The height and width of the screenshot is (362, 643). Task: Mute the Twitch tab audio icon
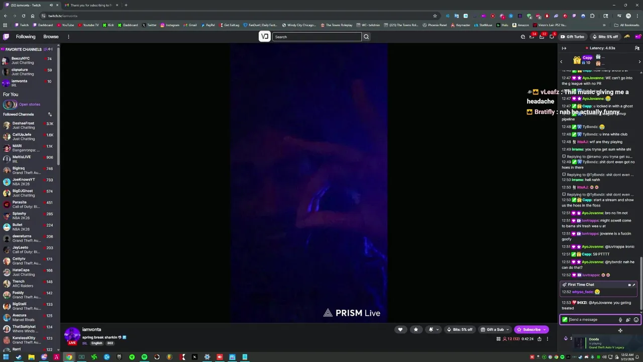point(51,5)
